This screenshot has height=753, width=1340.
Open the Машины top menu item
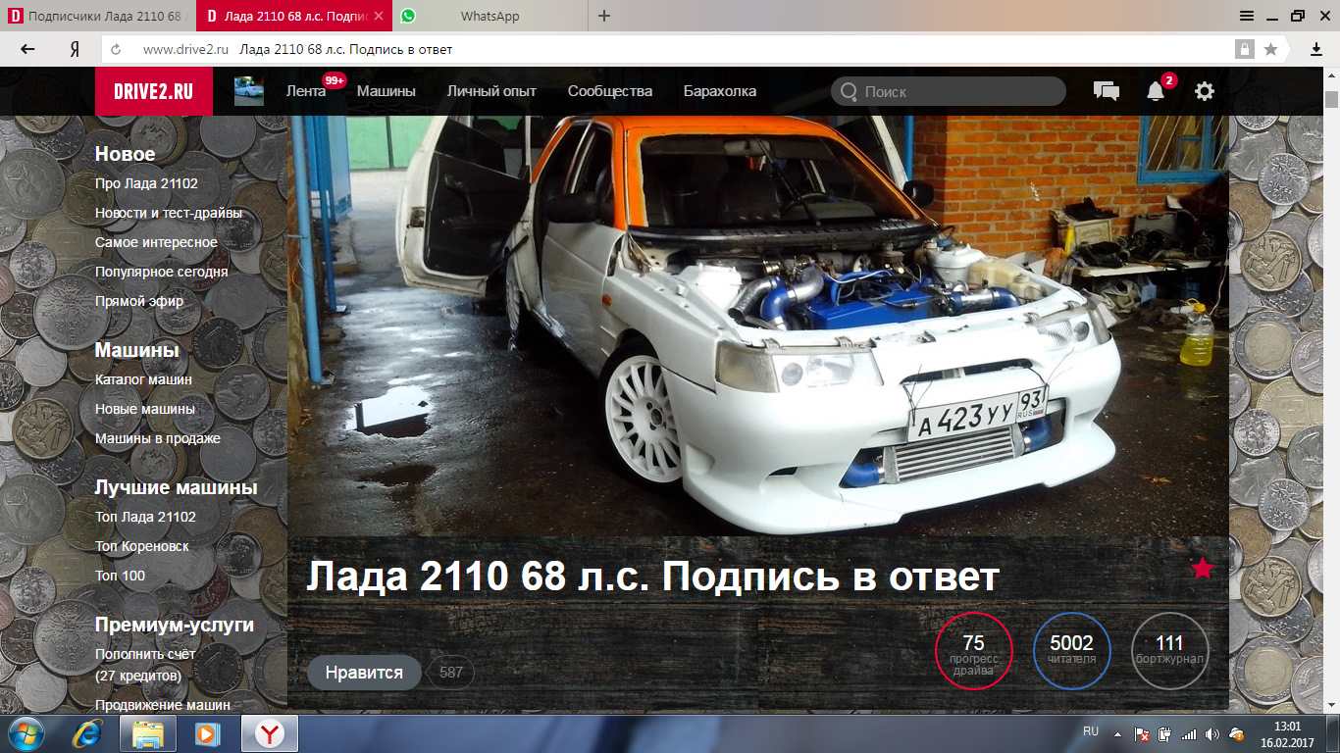coord(387,91)
